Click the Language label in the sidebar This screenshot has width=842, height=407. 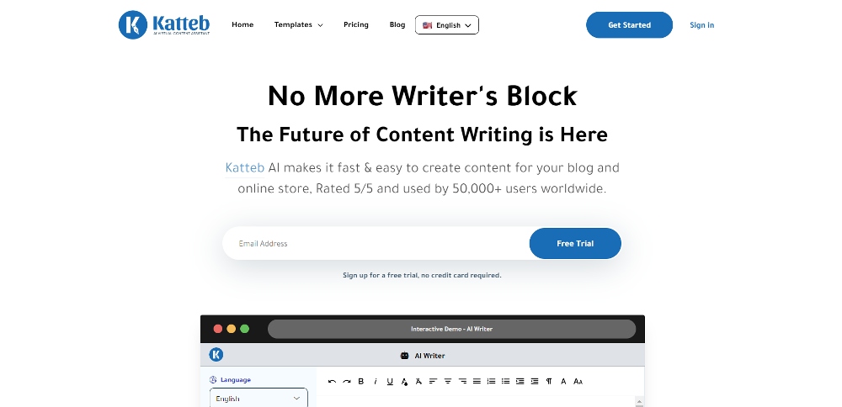(x=236, y=379)
